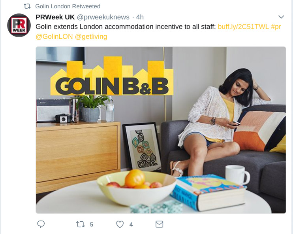
Task: Click the GOLIN B&B logo in photo
Action: pyautogui.click(x=112, y=76)
